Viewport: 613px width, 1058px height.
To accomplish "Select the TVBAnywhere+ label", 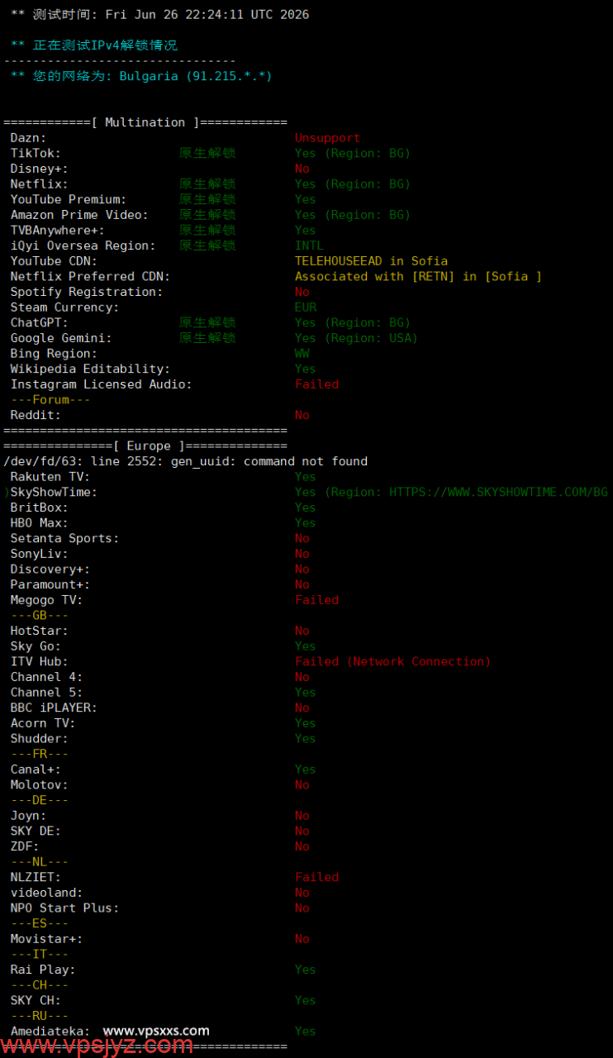I will pyautogui.click(x=58, y=230).
